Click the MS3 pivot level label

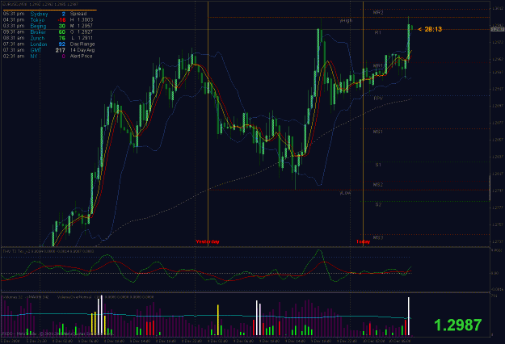[378, 237]
